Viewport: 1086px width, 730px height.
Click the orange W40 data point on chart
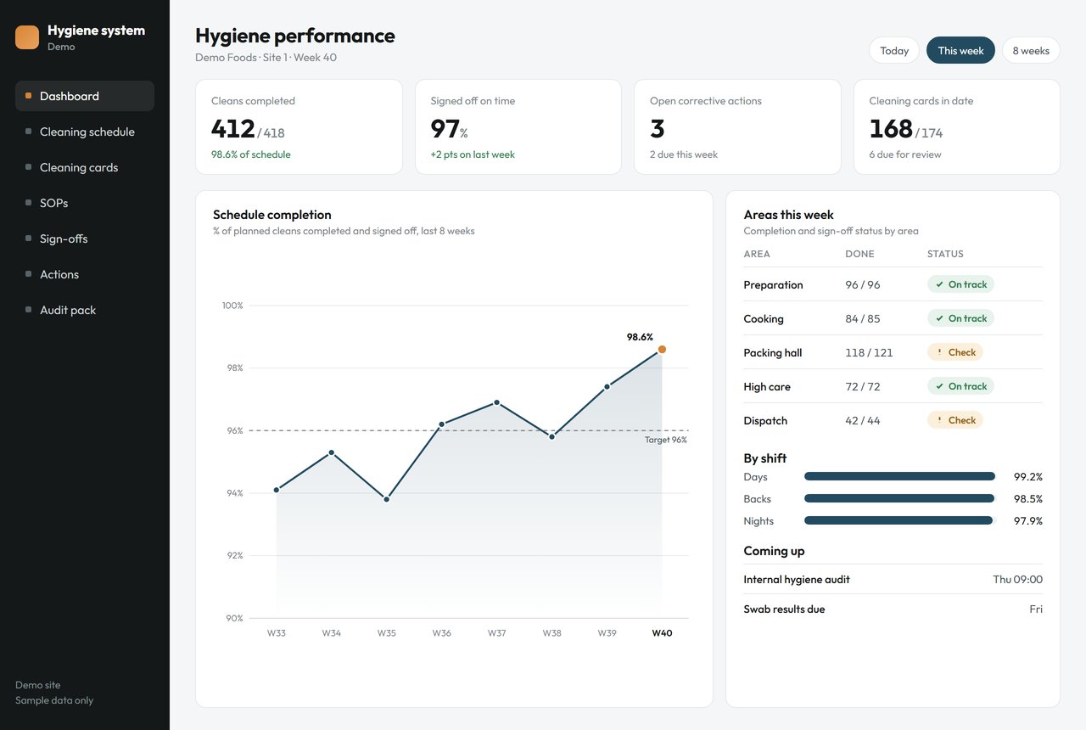tap(662, 349)
